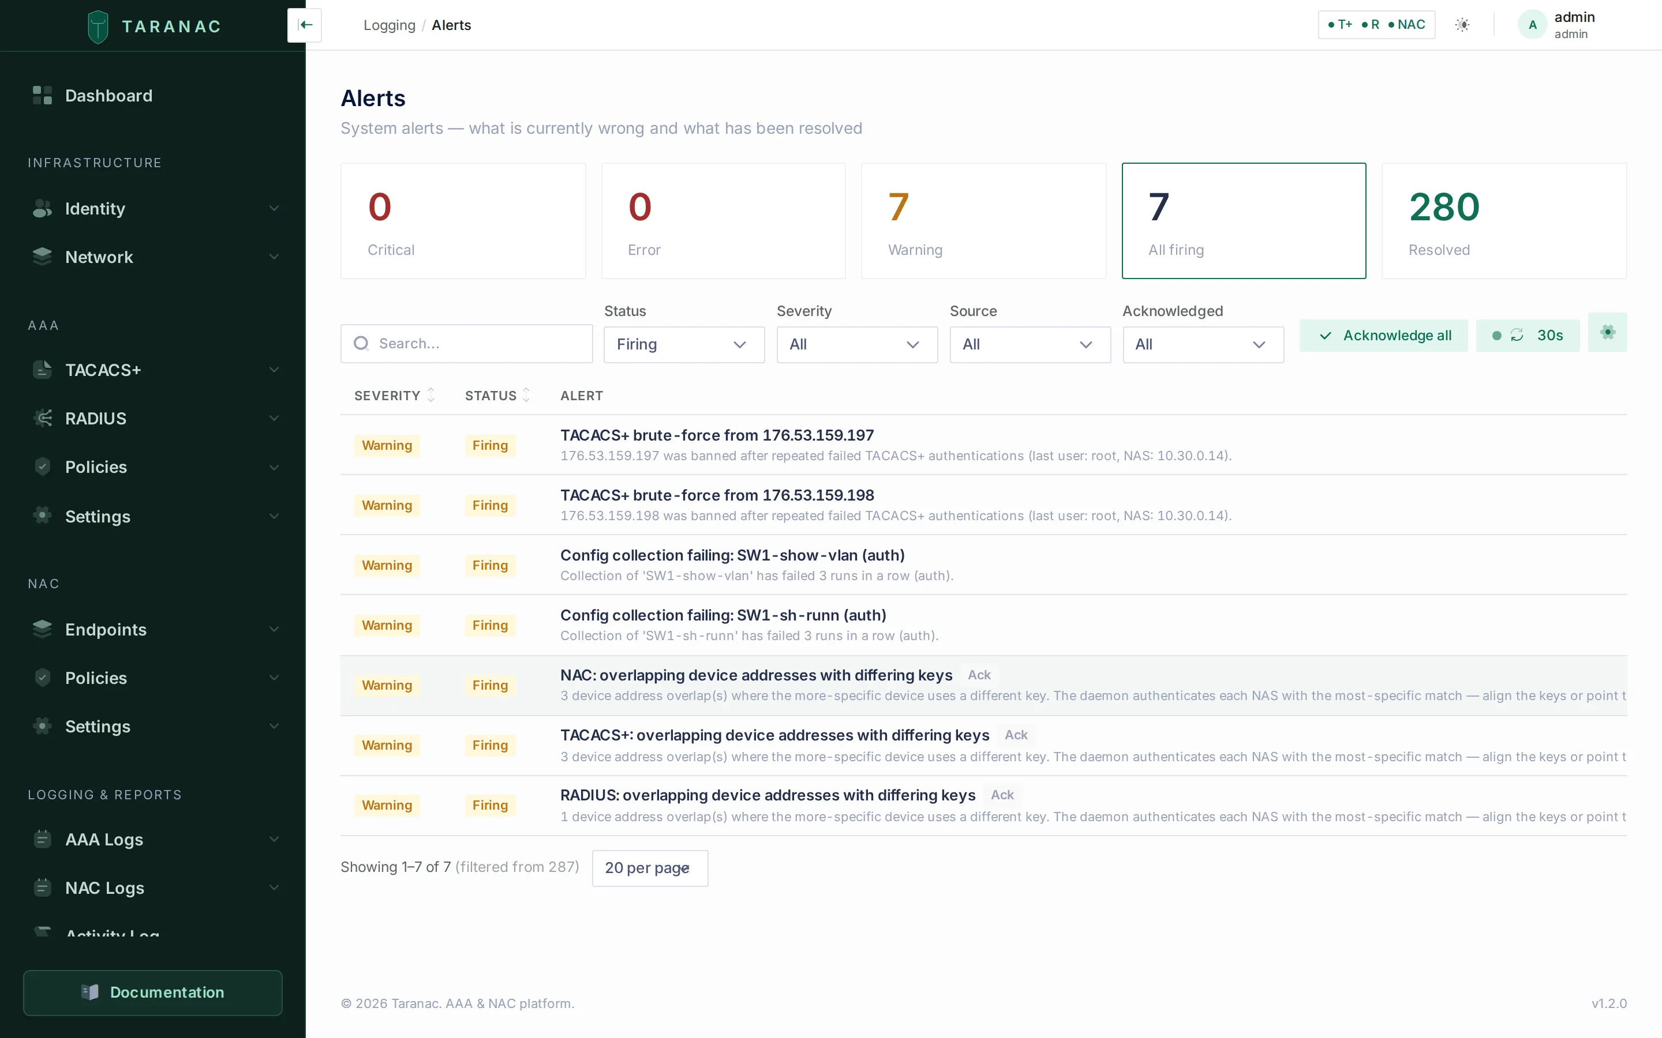Image resolution: width=1662 pixels, height=1038 pixels.
Task: Click the RADIUS signal icon
Action: [x=43, y=418]
